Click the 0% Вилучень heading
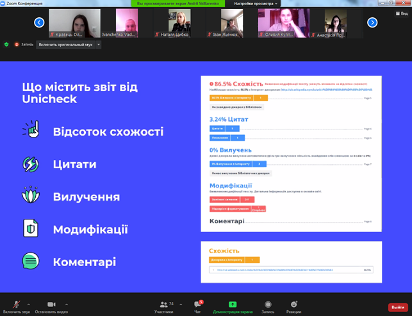The width and height of the screenshot is (412, 316). pos(231,150)
